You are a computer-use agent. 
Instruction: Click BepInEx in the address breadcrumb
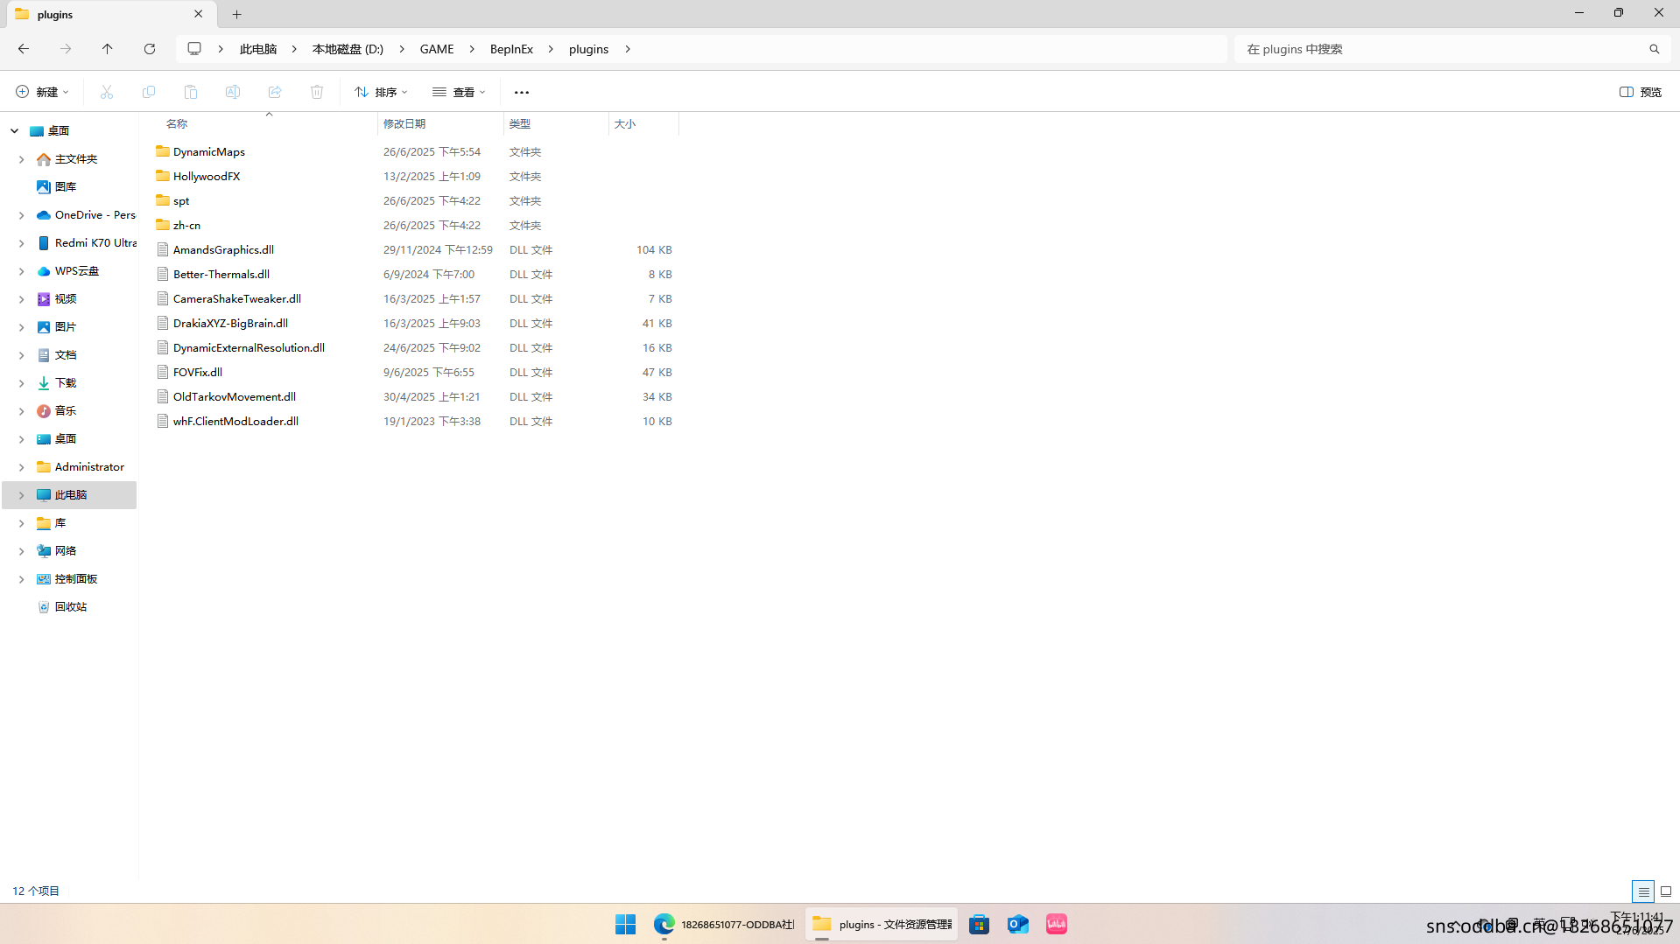tap(511, 49)
